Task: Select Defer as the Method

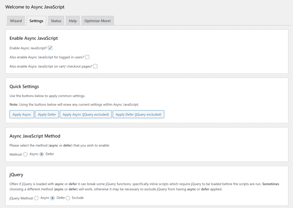Action: (41, 154)
